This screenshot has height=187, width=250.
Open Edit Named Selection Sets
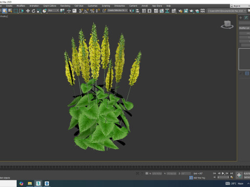(x=104, y=11)
